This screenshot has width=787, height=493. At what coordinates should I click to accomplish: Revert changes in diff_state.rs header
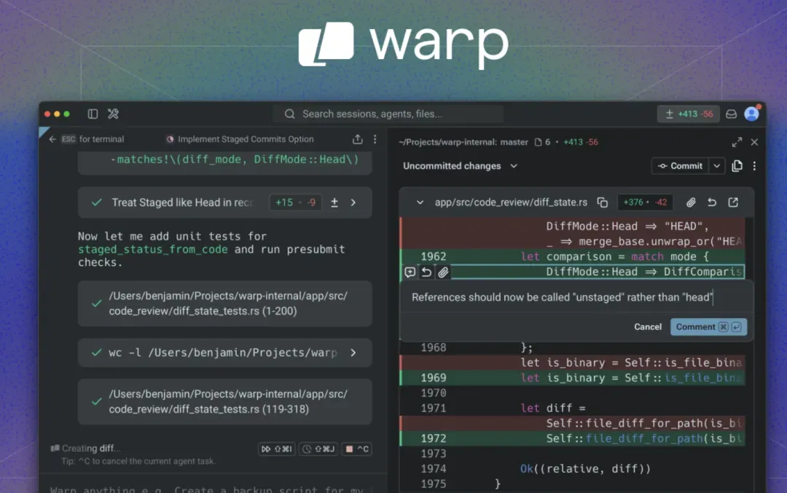[712, 202]
